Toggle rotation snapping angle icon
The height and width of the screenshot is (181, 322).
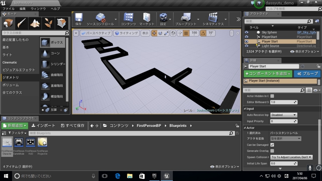203,33
